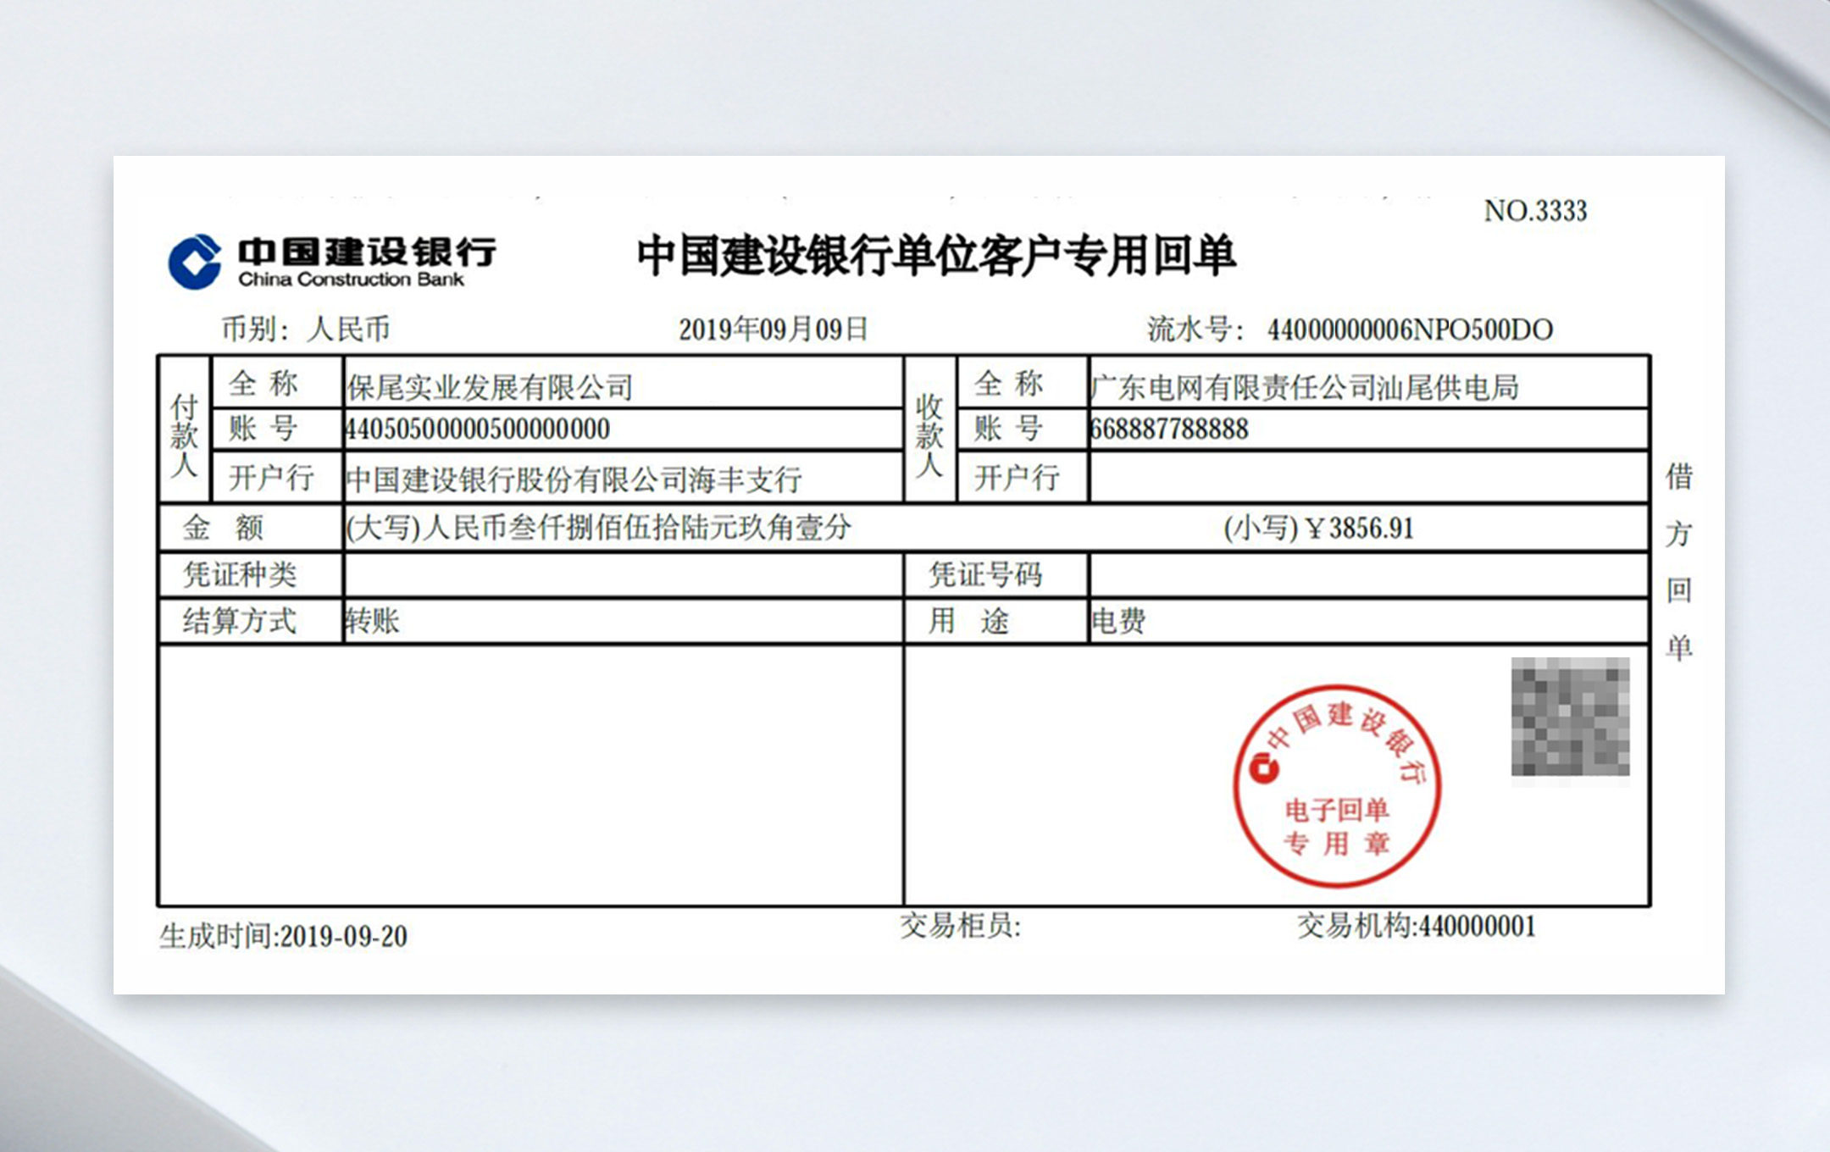This screenshot has width=1830, height=1152.
Task: Click the purpose value 电费
Action: pyautogui.click(x=1118, y=622)
